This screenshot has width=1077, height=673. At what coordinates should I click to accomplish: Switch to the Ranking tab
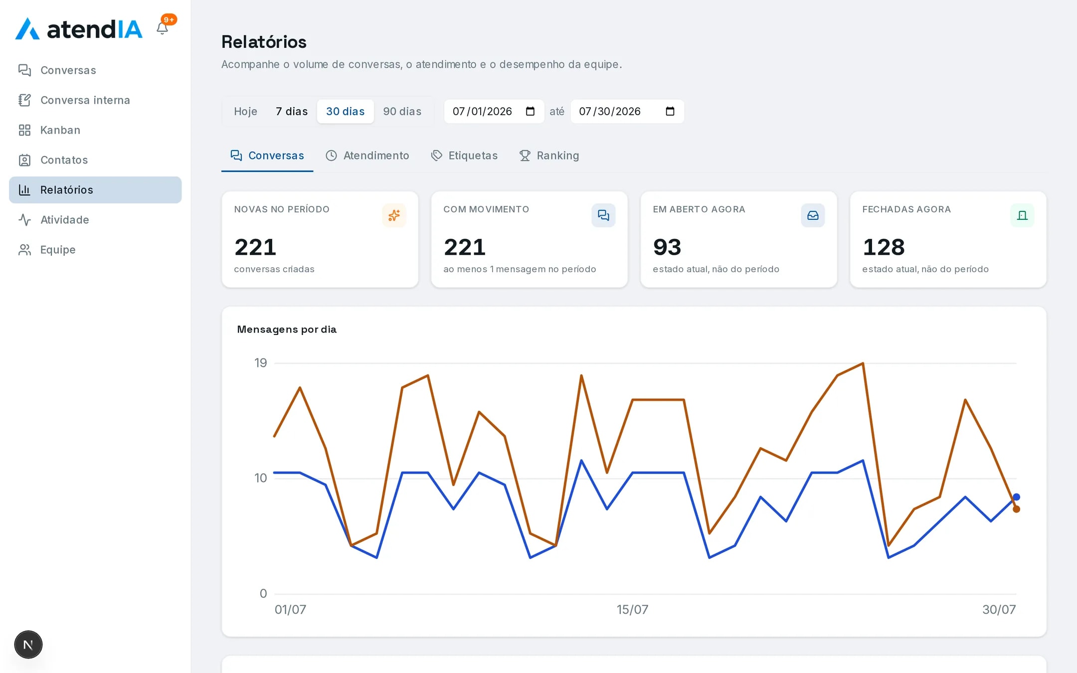pyautogui.click(x=549, y=156)
